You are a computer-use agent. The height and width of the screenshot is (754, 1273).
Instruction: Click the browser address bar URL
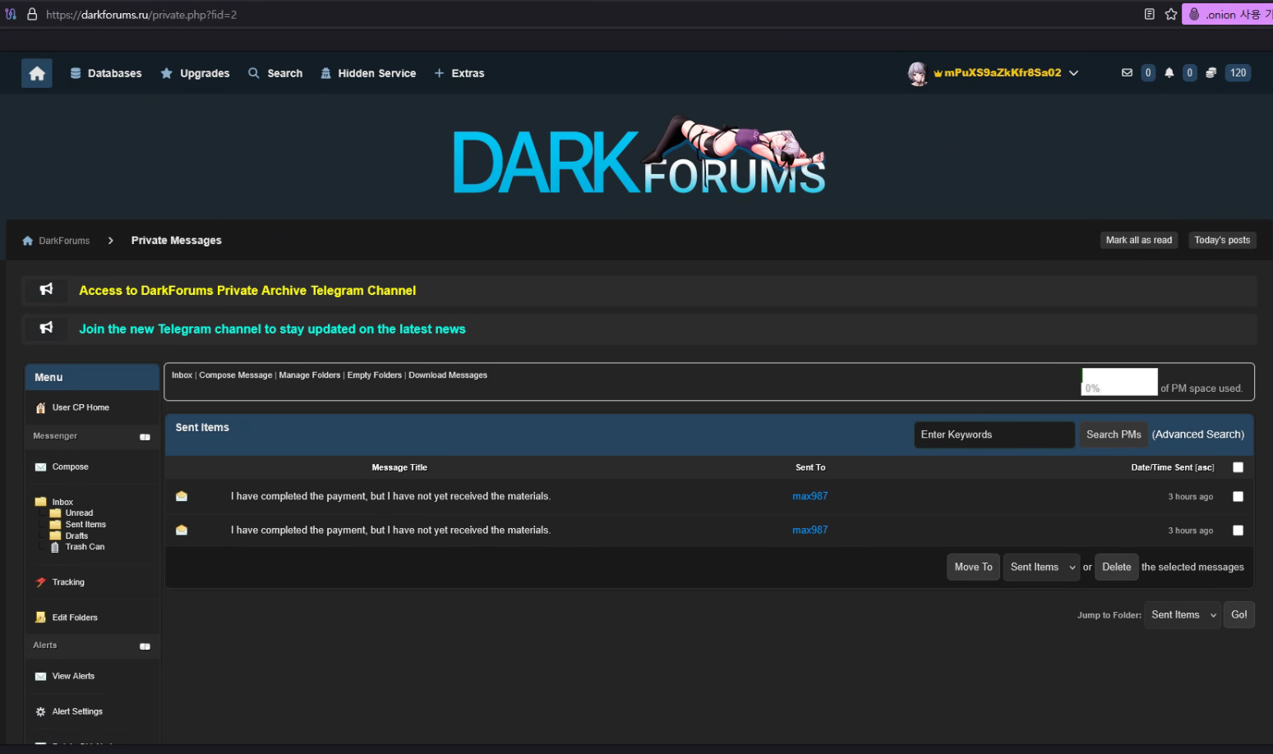point(141,15)
